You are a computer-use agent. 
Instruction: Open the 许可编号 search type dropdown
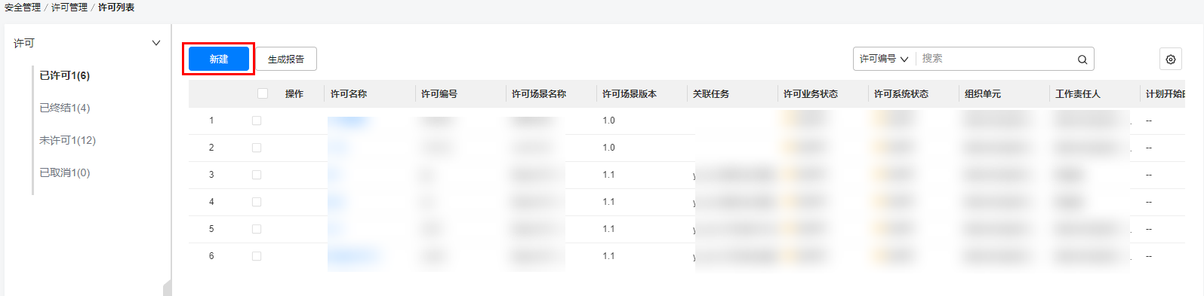pos(884,59)
